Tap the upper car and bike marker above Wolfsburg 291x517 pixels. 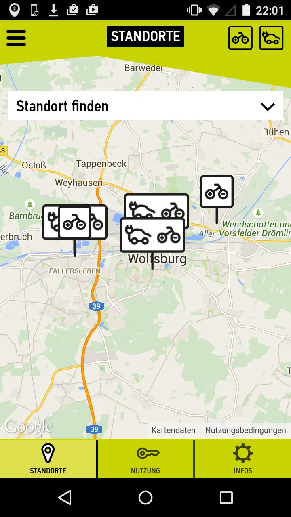pyautogui.click(x=156, y=206)
